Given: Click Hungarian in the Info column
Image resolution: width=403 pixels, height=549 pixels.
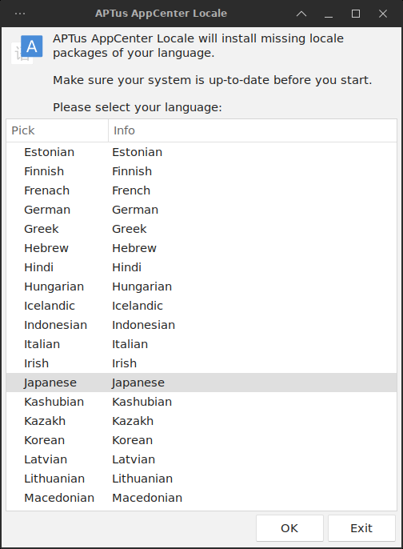Looking at the screenshot, I should click(x=142, y=287).
